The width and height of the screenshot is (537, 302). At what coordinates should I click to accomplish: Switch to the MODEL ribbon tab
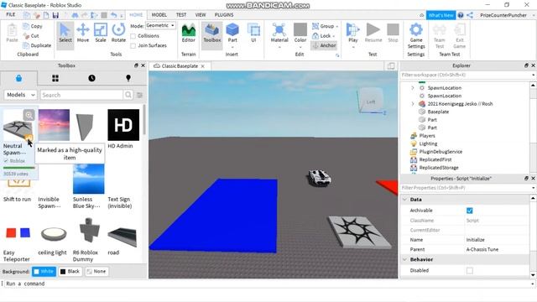[159, 15]
